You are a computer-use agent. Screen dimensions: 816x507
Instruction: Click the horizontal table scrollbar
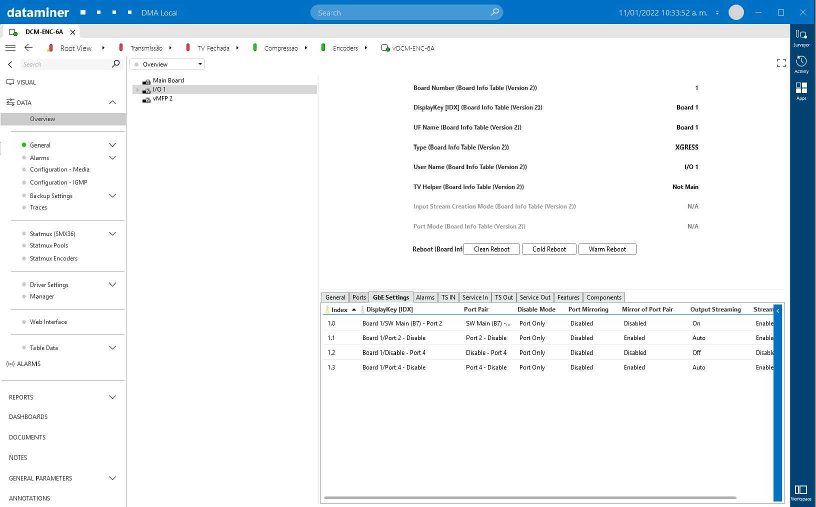[530, 498]
